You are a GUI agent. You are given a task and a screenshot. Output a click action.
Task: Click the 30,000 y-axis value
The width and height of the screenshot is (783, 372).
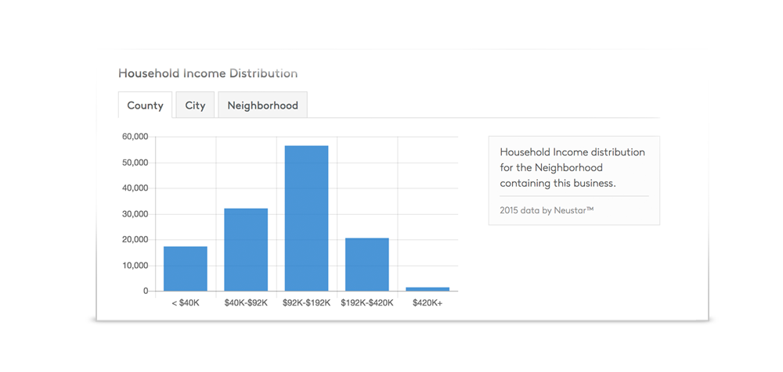(135, 214)
